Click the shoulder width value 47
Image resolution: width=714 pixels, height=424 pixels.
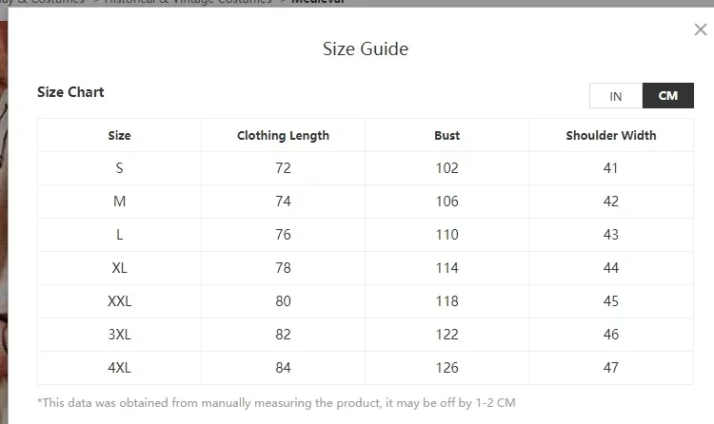tap(611, 368)
